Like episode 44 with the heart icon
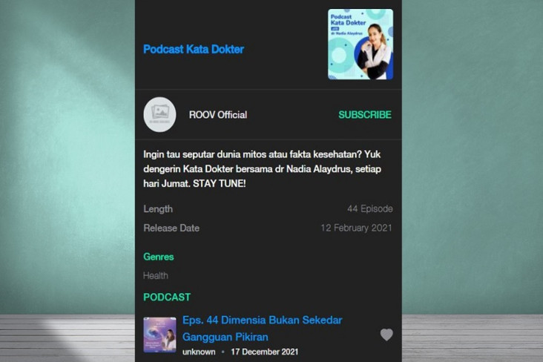Image resolution: width=543 pixels, height=362 pixels. point(386,335)
